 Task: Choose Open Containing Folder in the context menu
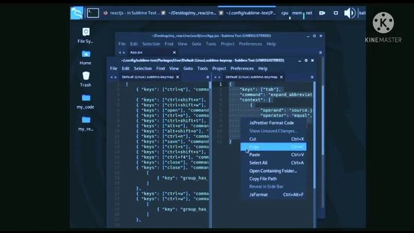tap(274, 171)
